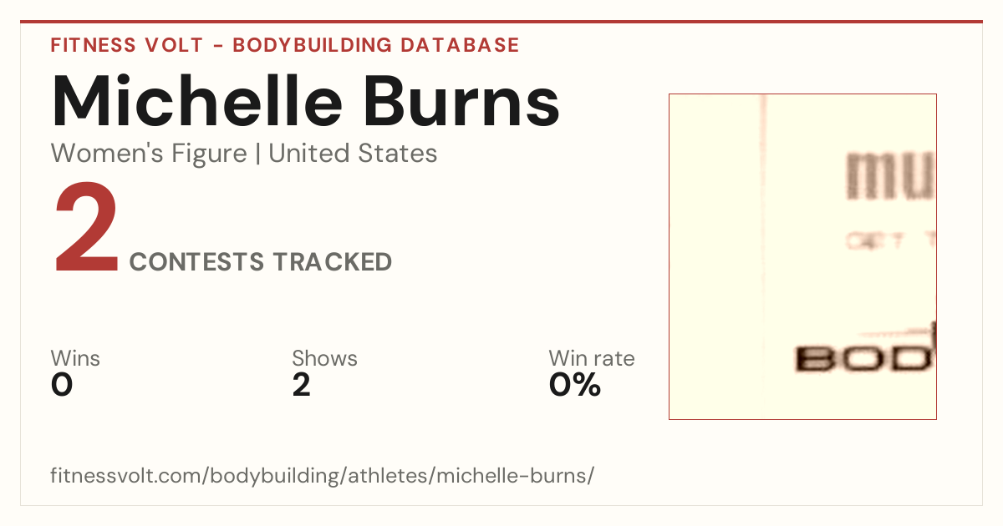This screenshot has height=526, width=1003.
Task: Click the United States country text
Action: (353, 154)
